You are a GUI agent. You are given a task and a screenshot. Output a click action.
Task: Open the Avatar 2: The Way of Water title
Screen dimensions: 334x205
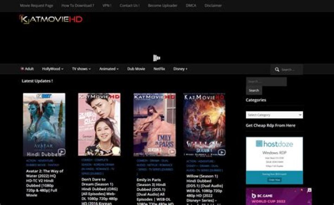45,183
